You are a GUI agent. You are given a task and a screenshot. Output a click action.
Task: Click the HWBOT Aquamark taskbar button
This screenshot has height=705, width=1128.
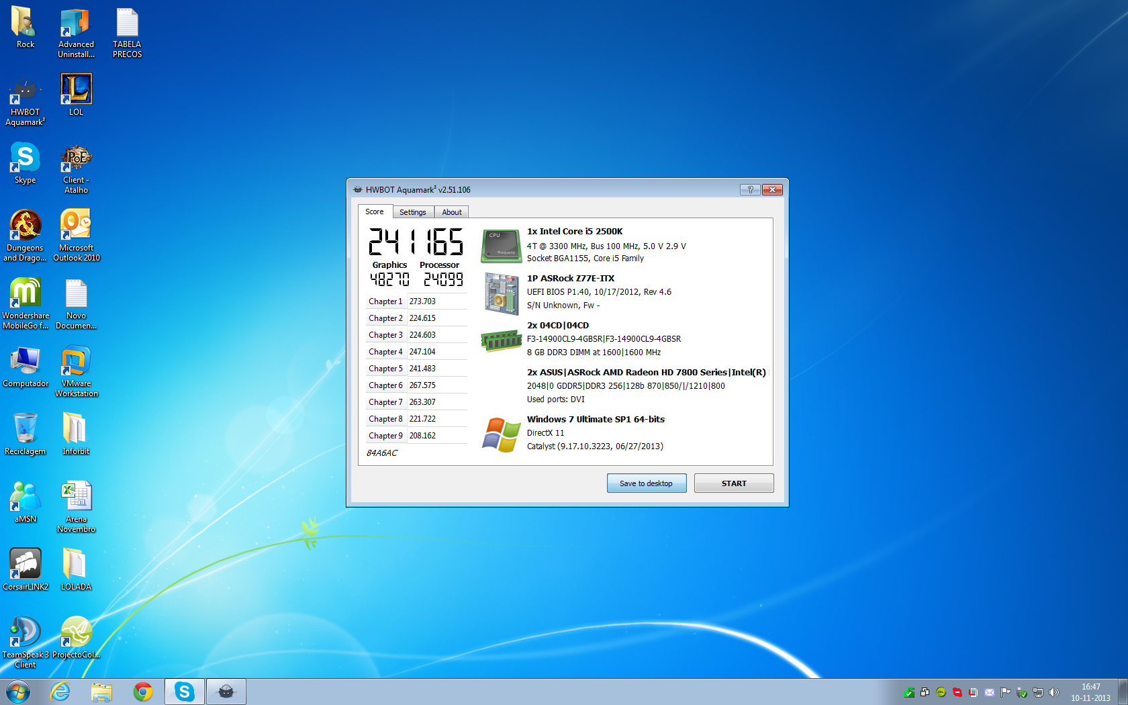pyautogui.click(x=226, y=692)
